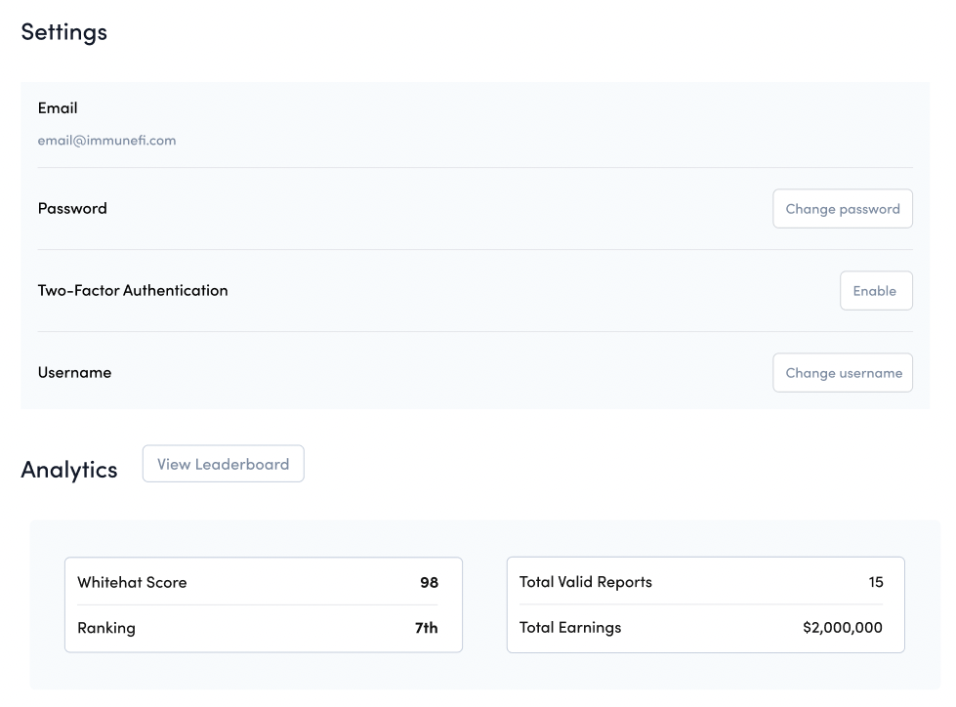This screenshot has width=956, height=707.
Task: Click the Total Valid Reports label
Action: click(x=585, y=583)
